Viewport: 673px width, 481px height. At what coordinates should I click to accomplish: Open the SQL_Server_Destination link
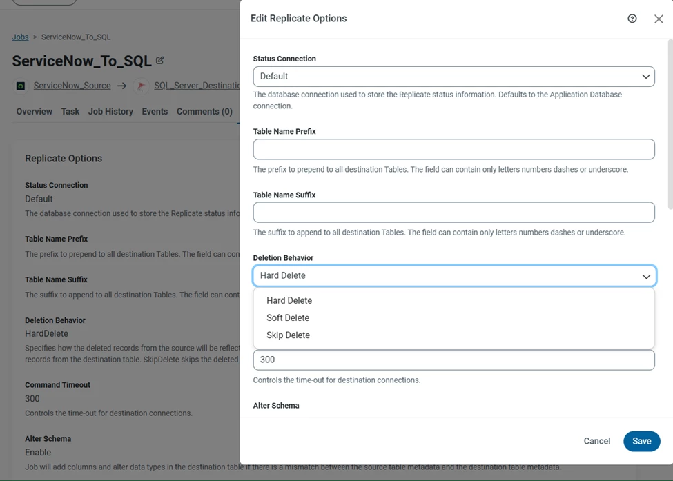tap(197, 86)
